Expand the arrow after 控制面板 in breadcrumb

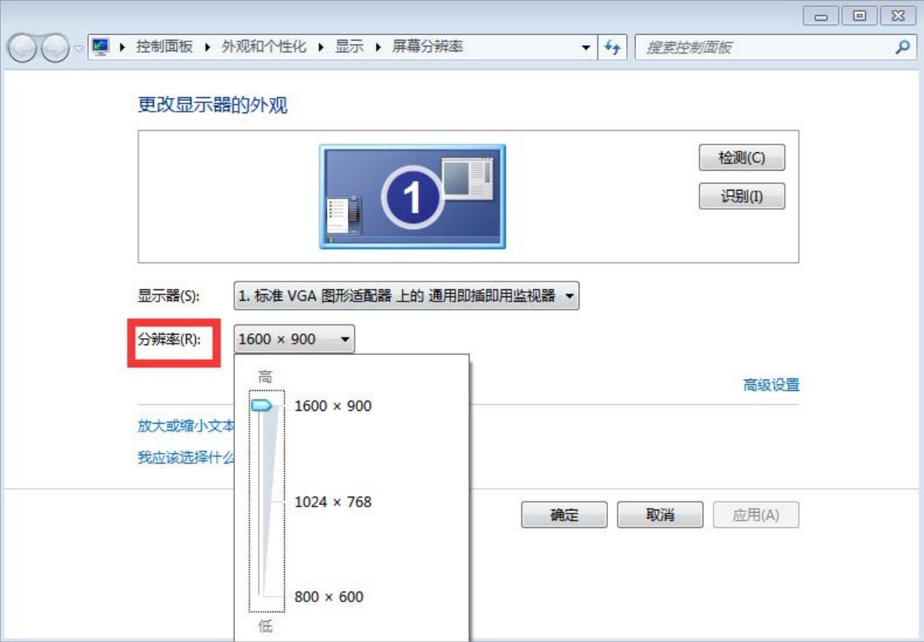(x=207, y=47)
